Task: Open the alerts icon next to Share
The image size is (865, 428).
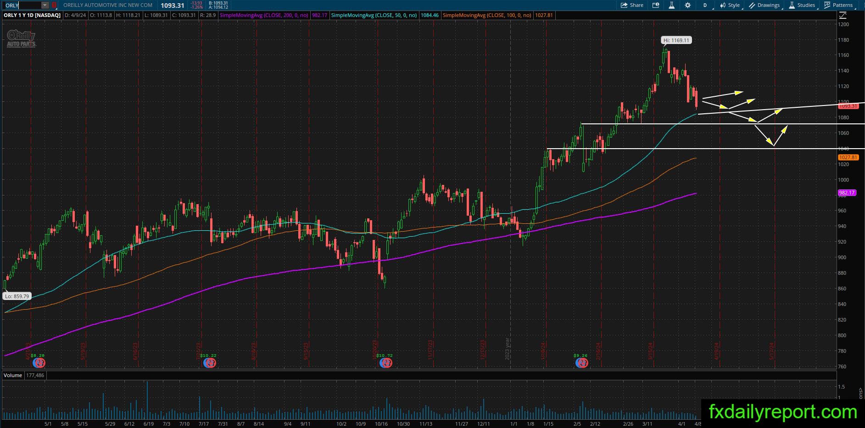Action: pyautogui.click(x=656, y=5)
